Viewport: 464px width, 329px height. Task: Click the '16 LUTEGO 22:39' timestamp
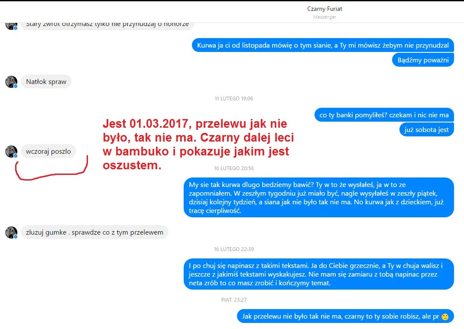[234, 249]
